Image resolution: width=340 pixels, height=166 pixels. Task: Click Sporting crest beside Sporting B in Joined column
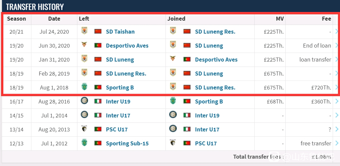tap(173, 101)
